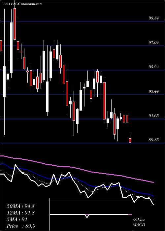
Task: Click the 95.24 price level label
Action: click(x=154, y=67)
